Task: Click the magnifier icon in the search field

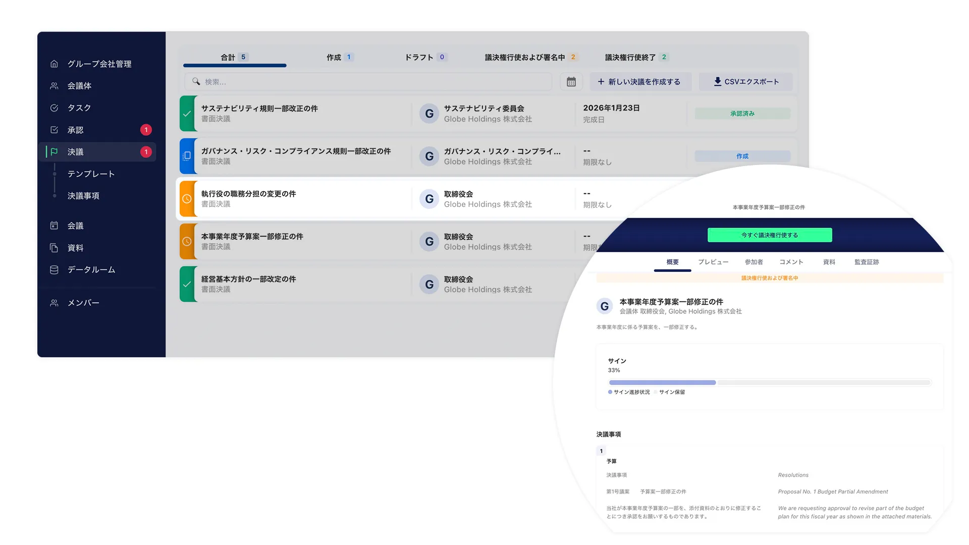Action: point(196,81)
